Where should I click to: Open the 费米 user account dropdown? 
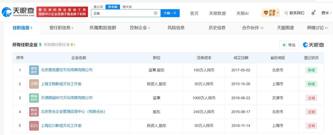(326, 13)
